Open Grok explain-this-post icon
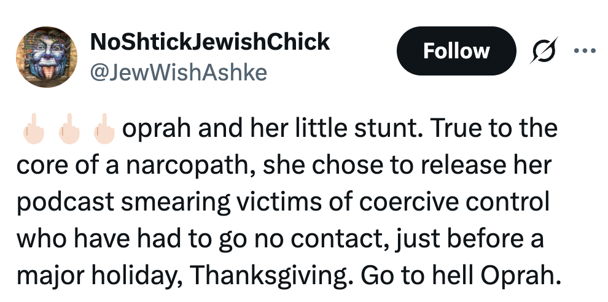The width and height of the screenshot is (608, 302). point(542,51)
